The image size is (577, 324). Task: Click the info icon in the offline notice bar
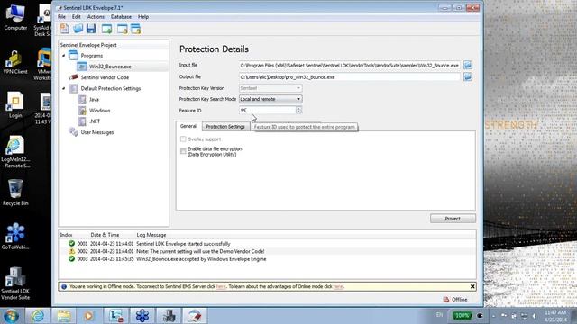[64, 286]
